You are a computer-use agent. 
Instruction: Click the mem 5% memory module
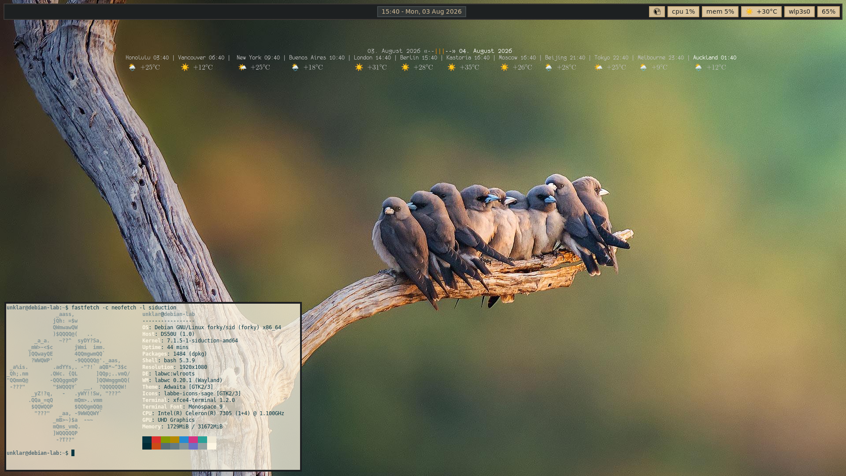click(720, 11)
